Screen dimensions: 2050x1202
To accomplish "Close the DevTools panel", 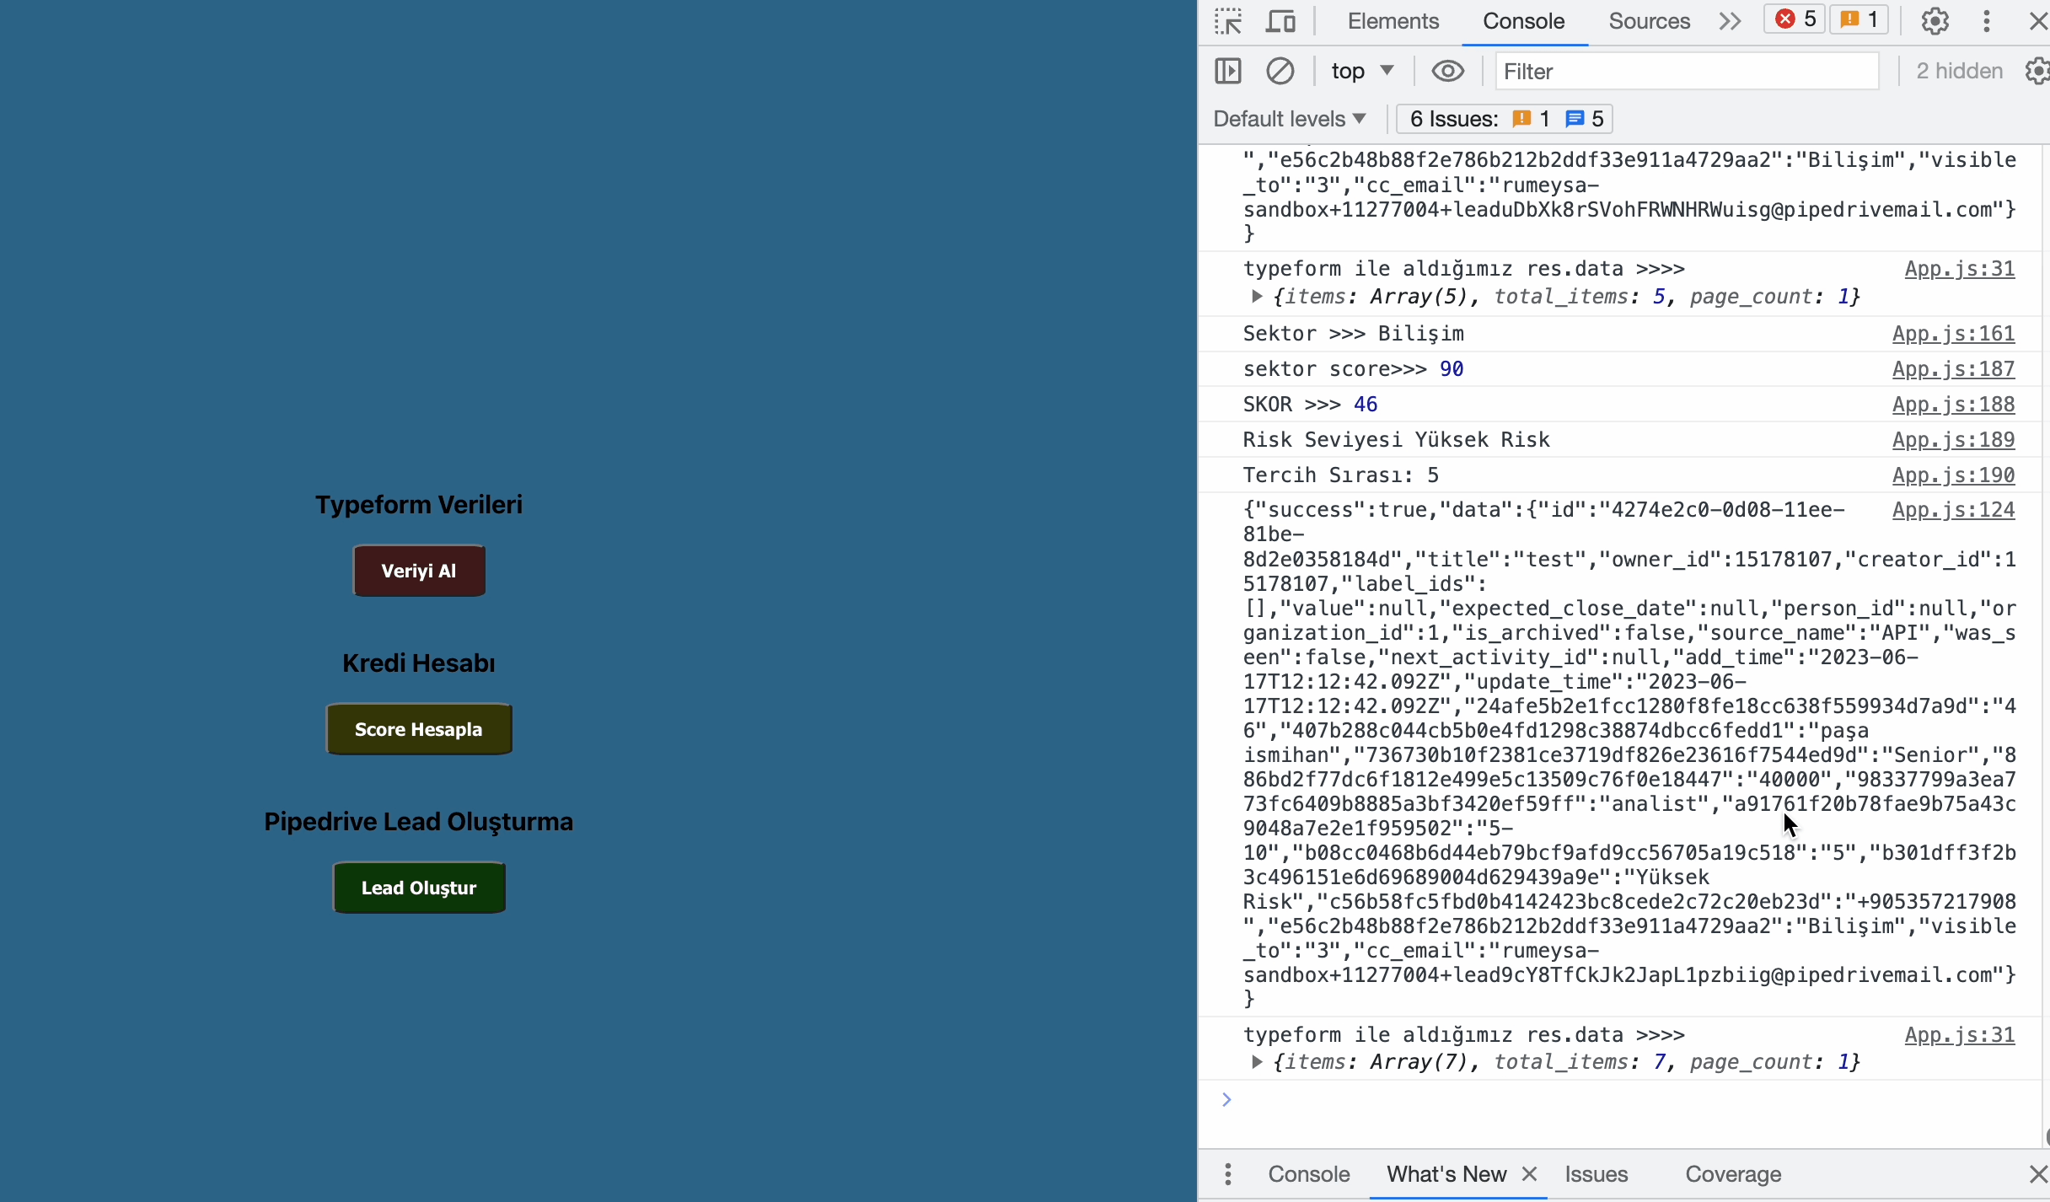I will [x=2038, y=21].
